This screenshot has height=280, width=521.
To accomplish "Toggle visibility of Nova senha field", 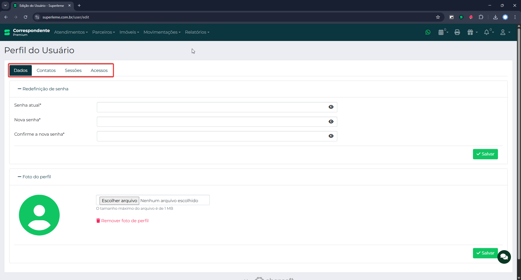I will tap(331, 122).
